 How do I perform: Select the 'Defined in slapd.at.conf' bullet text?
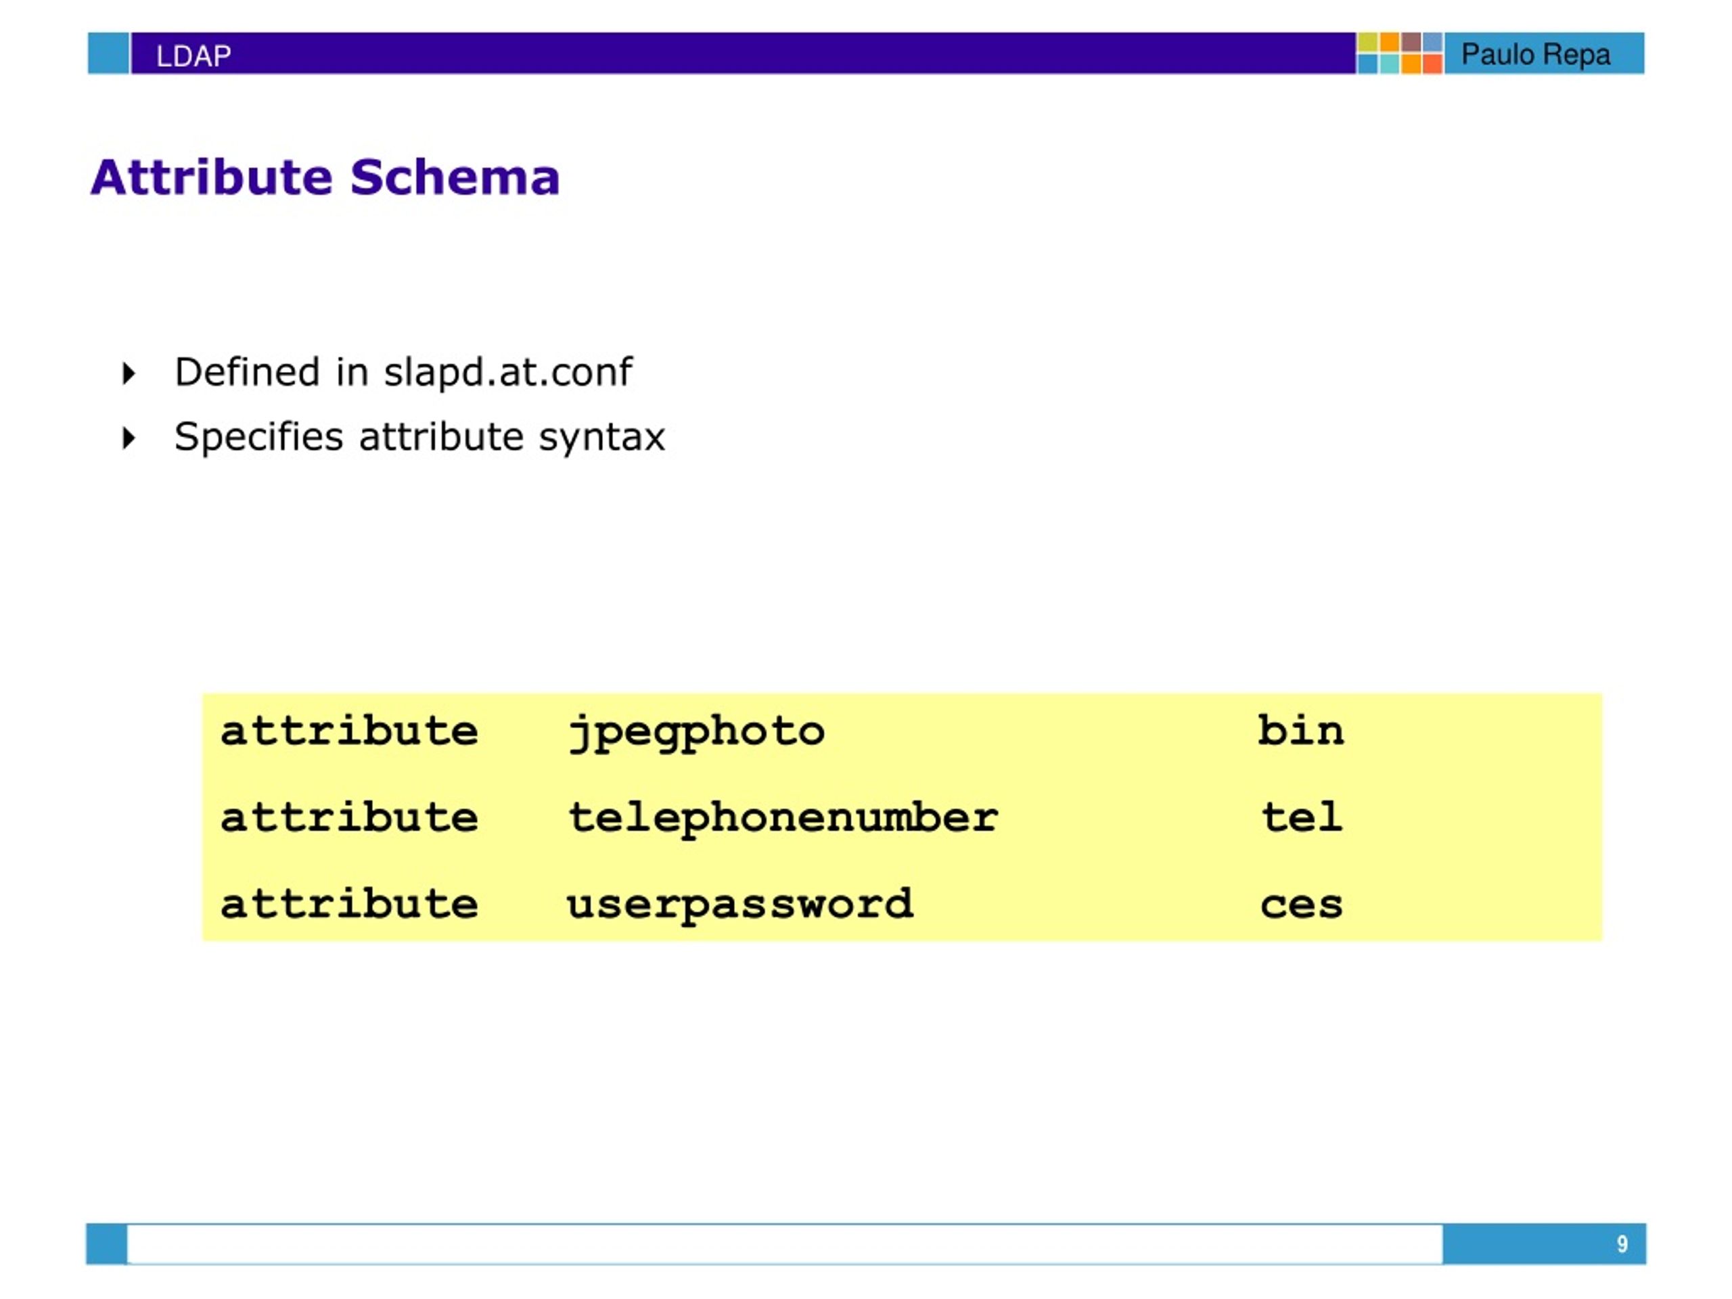[x=403, y=372]
